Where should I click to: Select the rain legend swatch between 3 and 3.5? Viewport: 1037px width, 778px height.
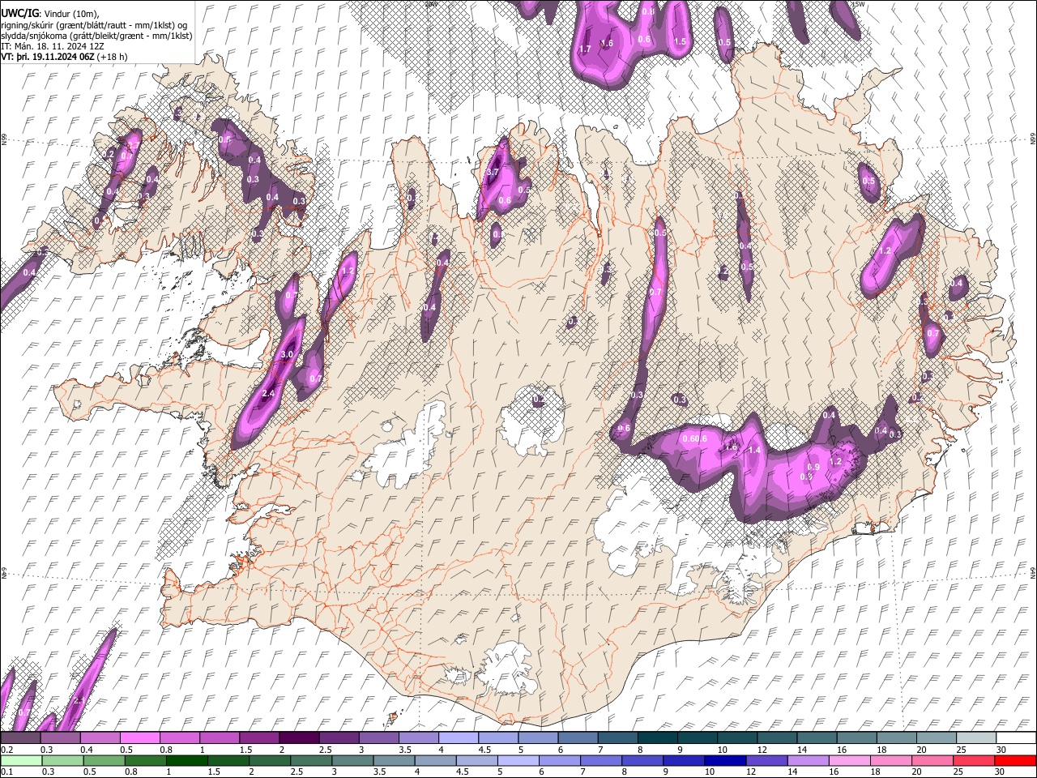(352, 760)
